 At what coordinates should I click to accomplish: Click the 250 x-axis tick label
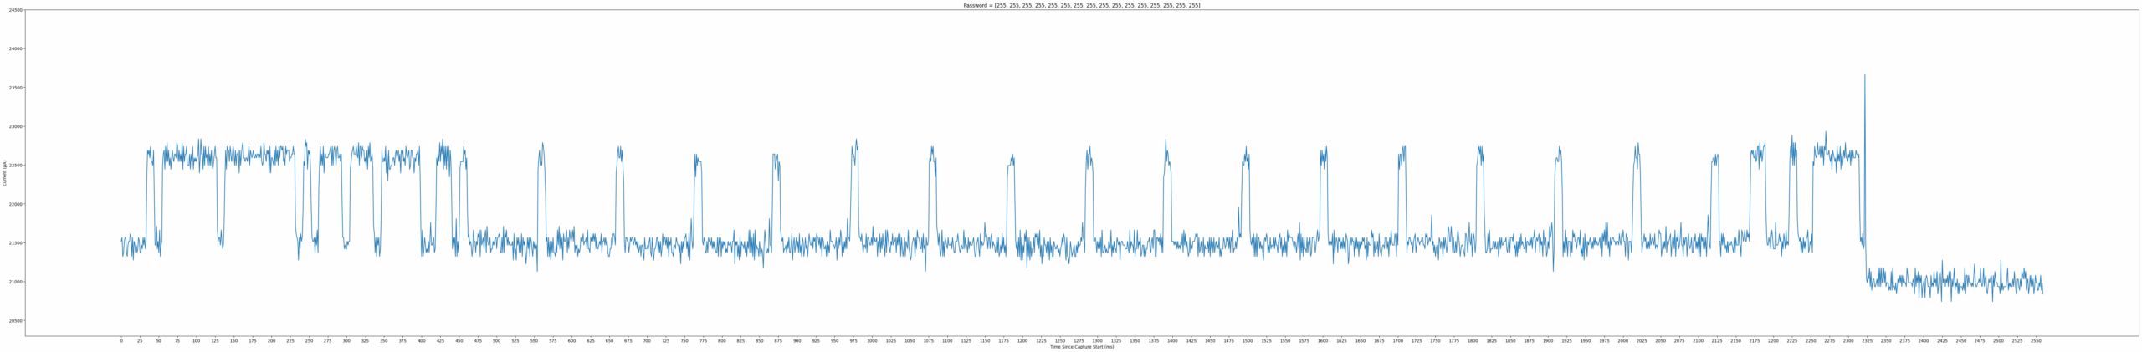pos(309,341)
